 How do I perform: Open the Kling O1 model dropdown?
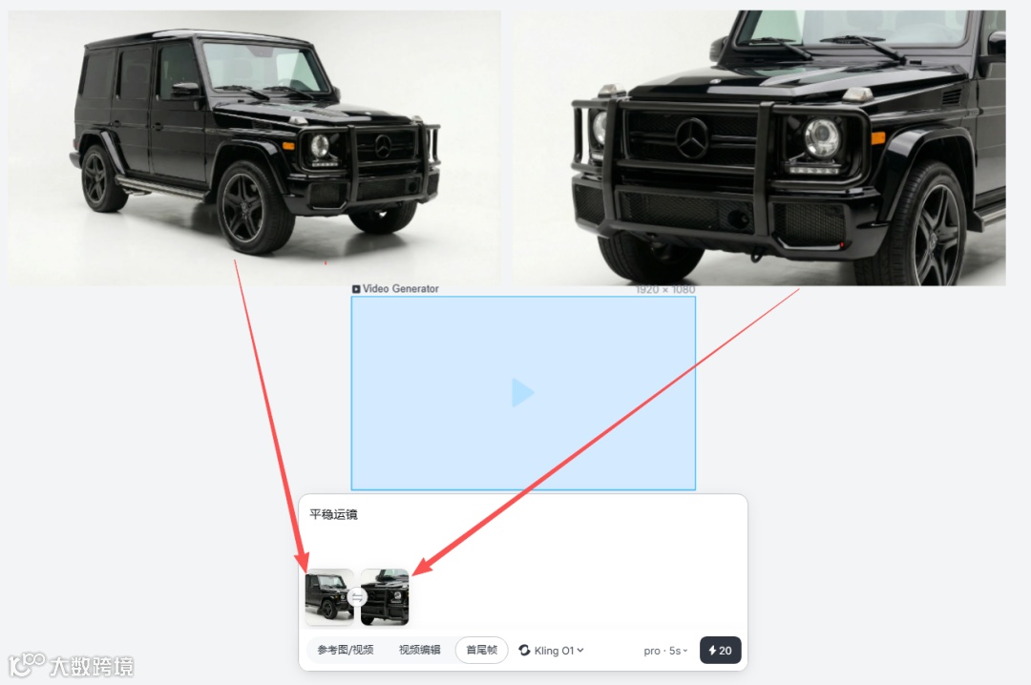click(x=551, y=650)
